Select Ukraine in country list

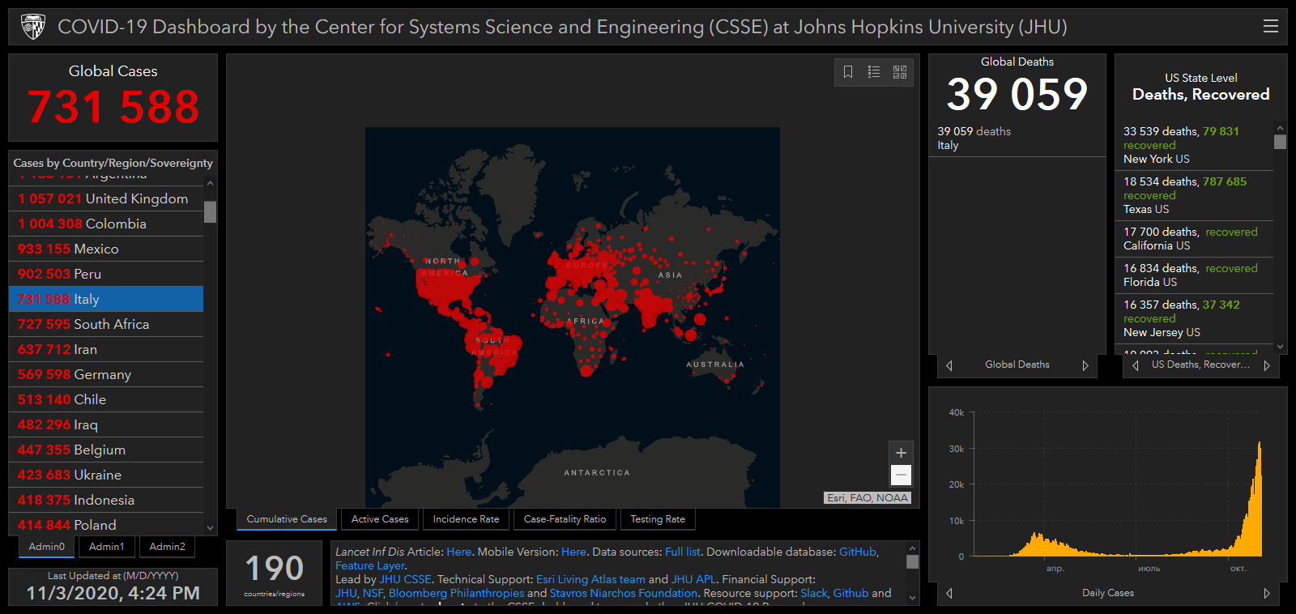click(106, 475)
